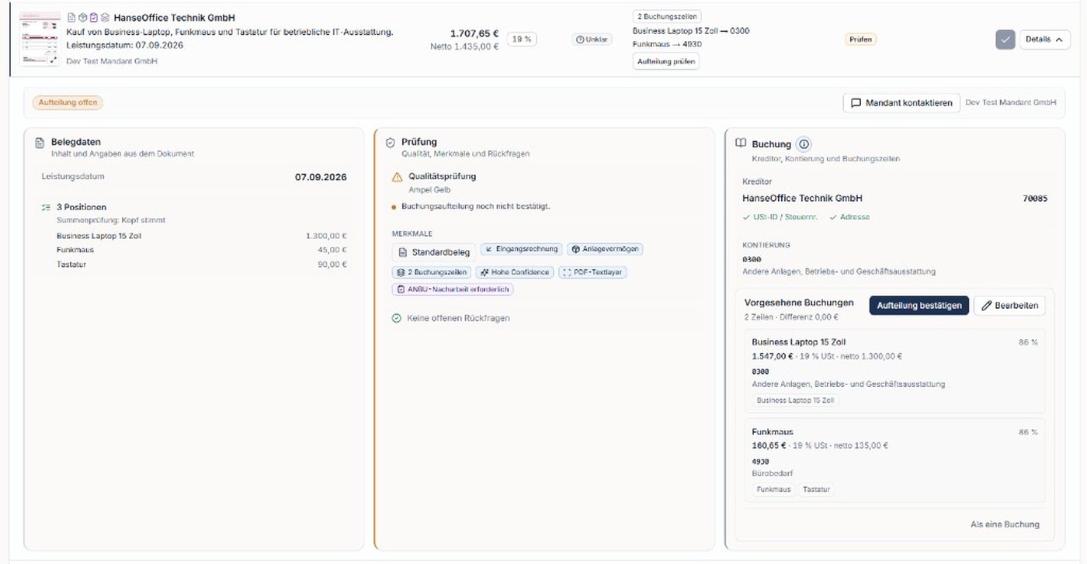Screen dimensions: 1087x564
Task: Click the shield icon of the Prüfung panel
Action: (391, 143)
